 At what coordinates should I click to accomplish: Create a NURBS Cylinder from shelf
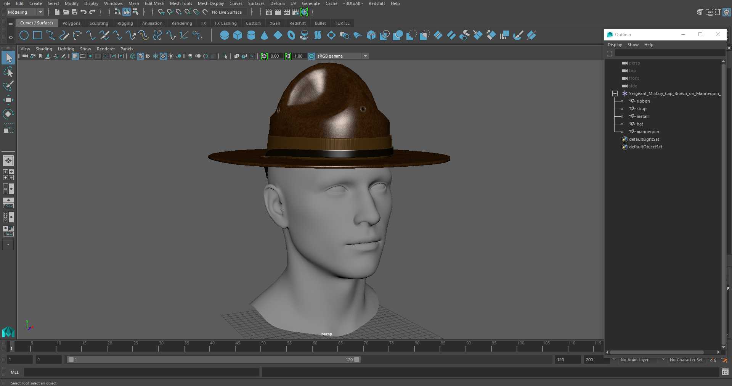251,35
